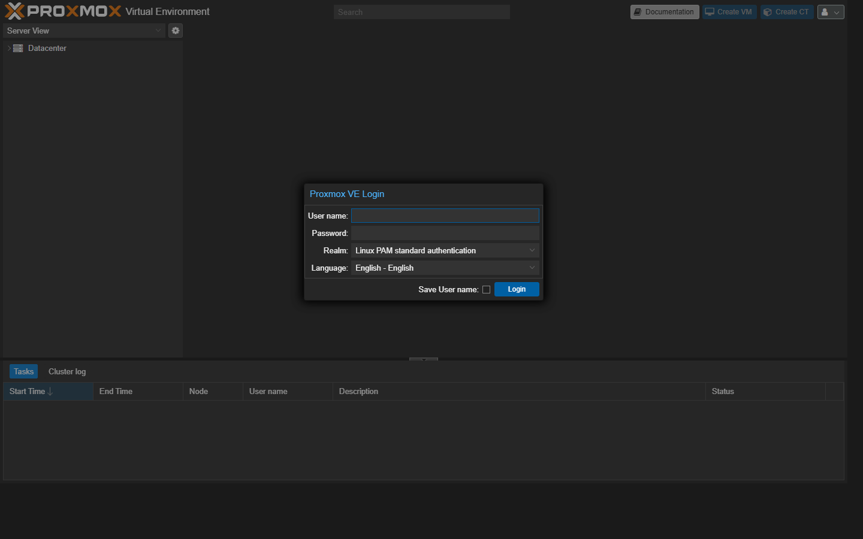Viewport: 863px width, 539px height.
Task: Switch to the Cluster log tab
Action: (x=67, y=371)
